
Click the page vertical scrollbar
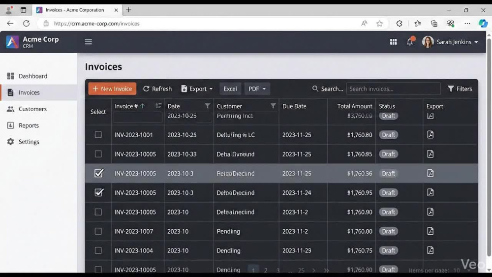click(x=489, y=148)
